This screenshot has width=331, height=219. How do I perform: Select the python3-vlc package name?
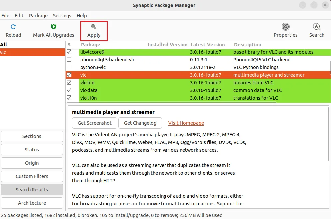point(93,67)
